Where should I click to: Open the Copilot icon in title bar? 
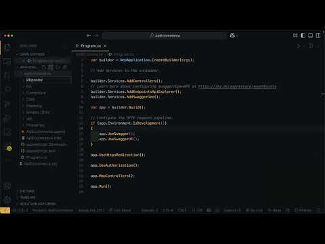tap(232, 35)
